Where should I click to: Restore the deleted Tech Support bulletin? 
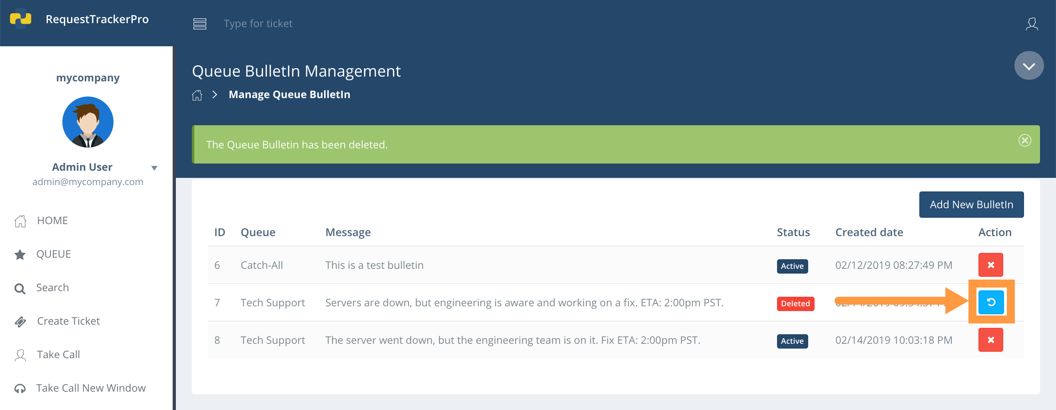[991, 302]
